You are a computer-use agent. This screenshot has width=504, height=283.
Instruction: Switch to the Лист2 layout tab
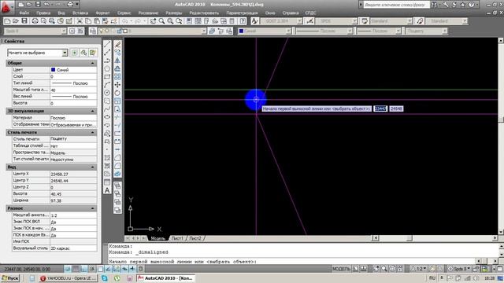[x=195, y=238]
